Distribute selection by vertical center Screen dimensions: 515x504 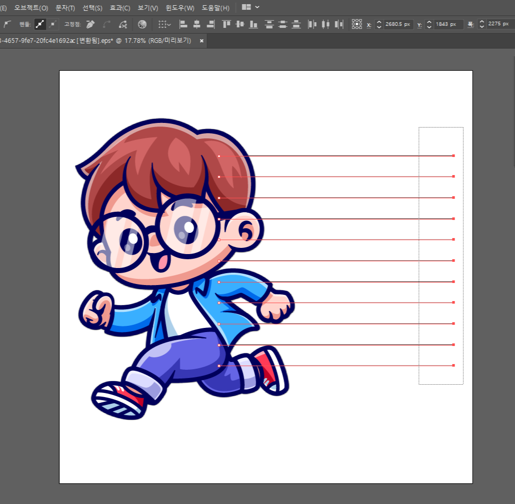tap(283, 24)
